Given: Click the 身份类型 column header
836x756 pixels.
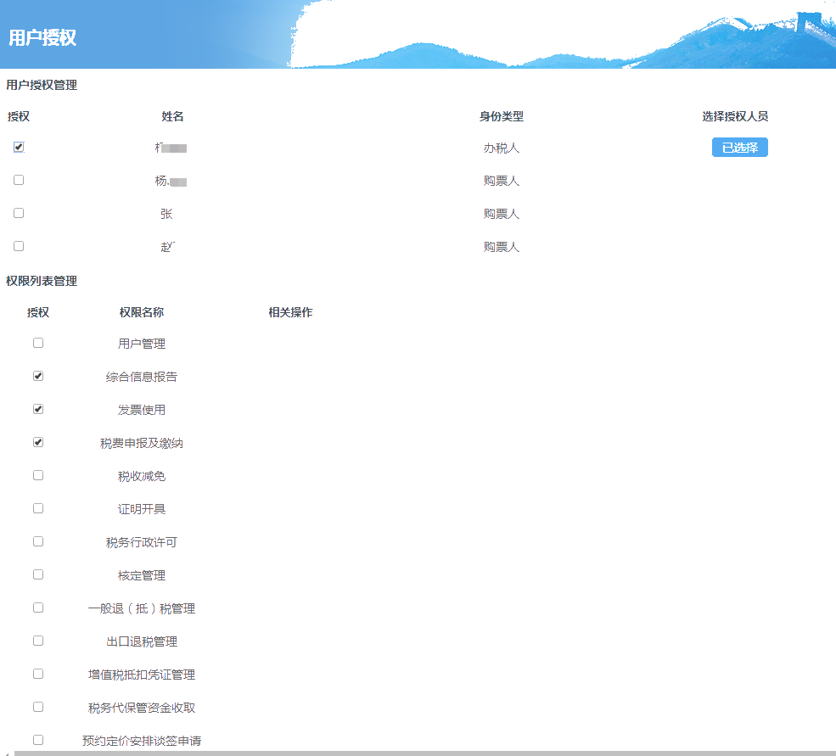Looking at the screenshot, I should (501, 116).
